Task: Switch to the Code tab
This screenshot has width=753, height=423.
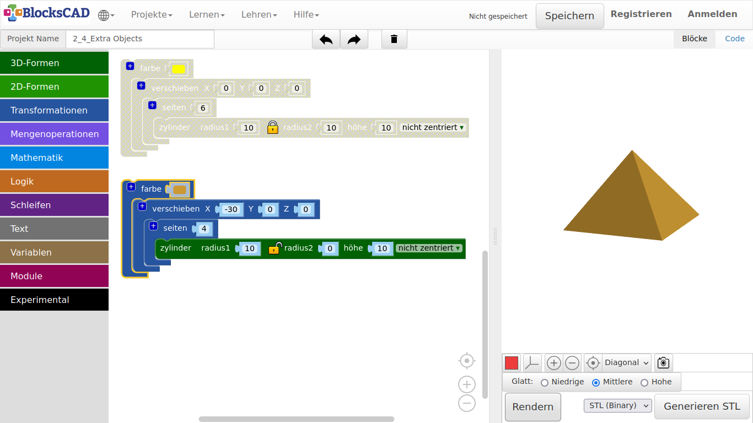Action: pyautogui.click(x=734, y=39)
